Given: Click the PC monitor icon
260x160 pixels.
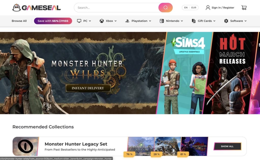Looking at the screenshot, I should [79, 21].
